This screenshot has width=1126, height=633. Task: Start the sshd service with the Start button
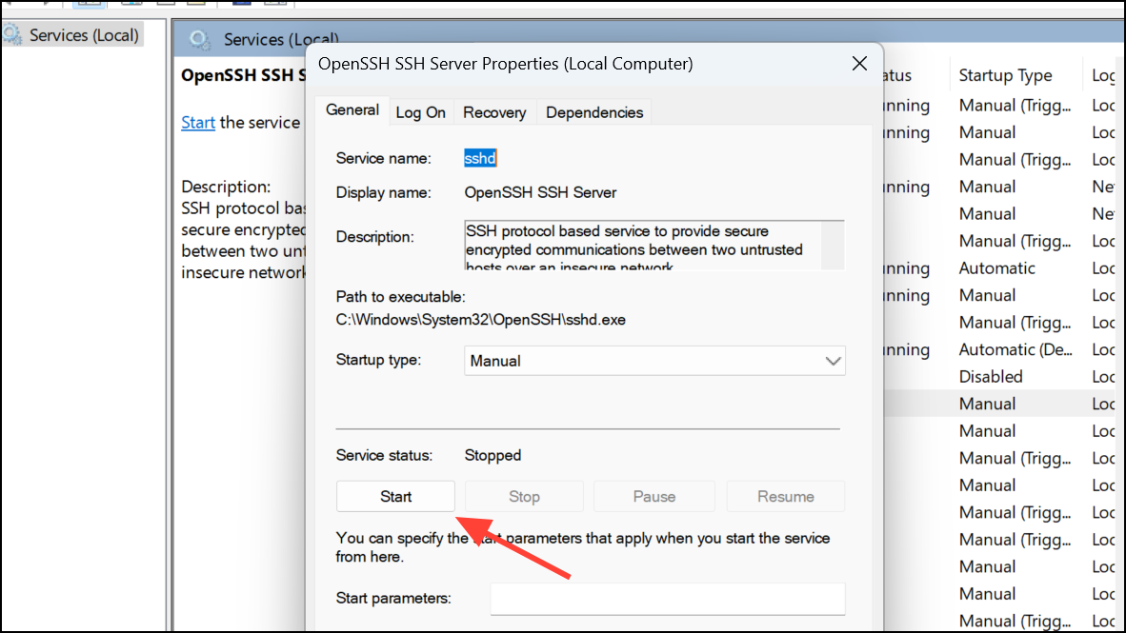point(395,497)
